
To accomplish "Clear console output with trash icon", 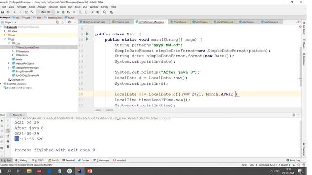I will 8,147.
